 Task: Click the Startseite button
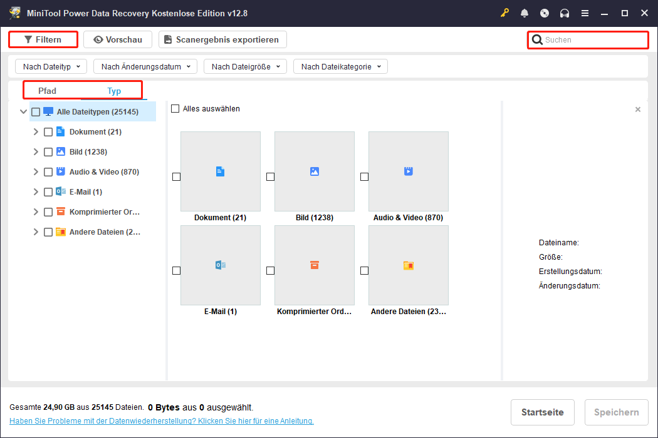[542, 412]
